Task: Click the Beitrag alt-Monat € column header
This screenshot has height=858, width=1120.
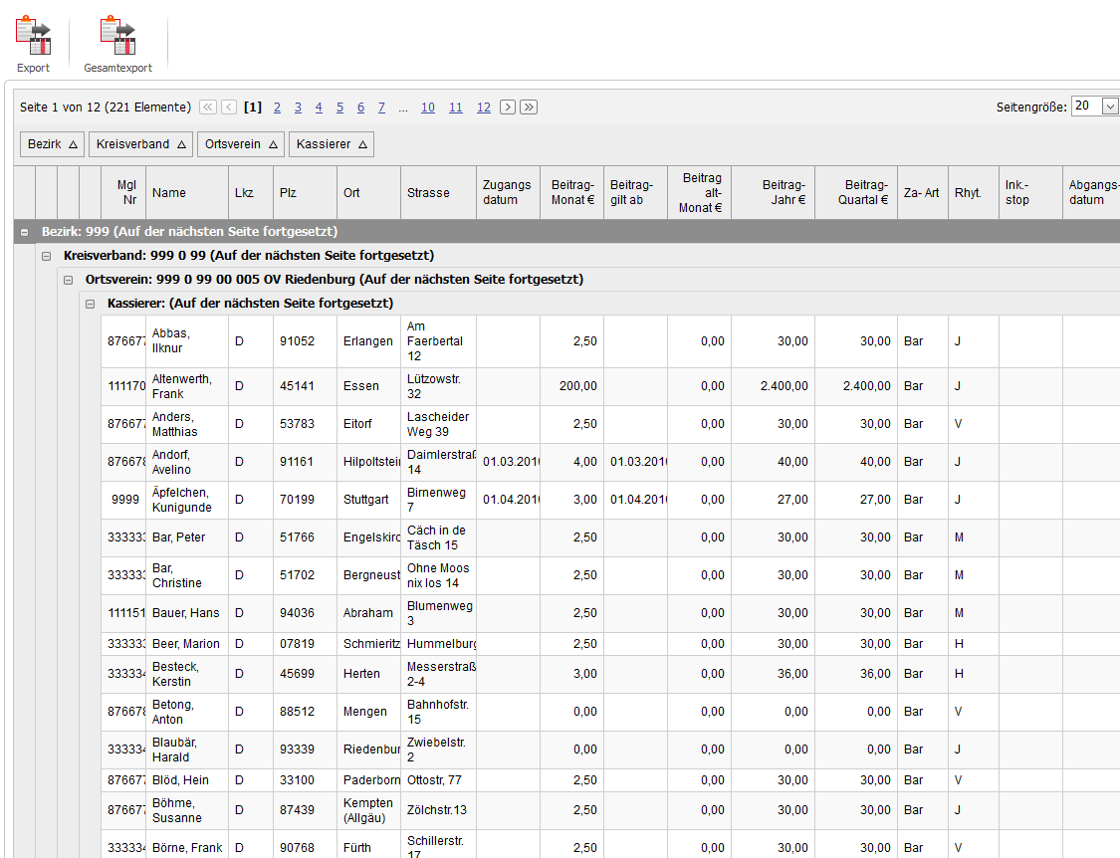Action: tap(699, 193)
